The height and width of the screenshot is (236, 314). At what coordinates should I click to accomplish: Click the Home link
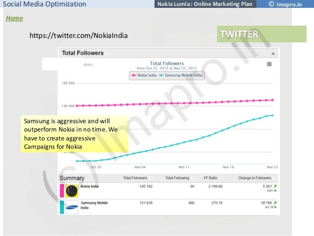14,18
